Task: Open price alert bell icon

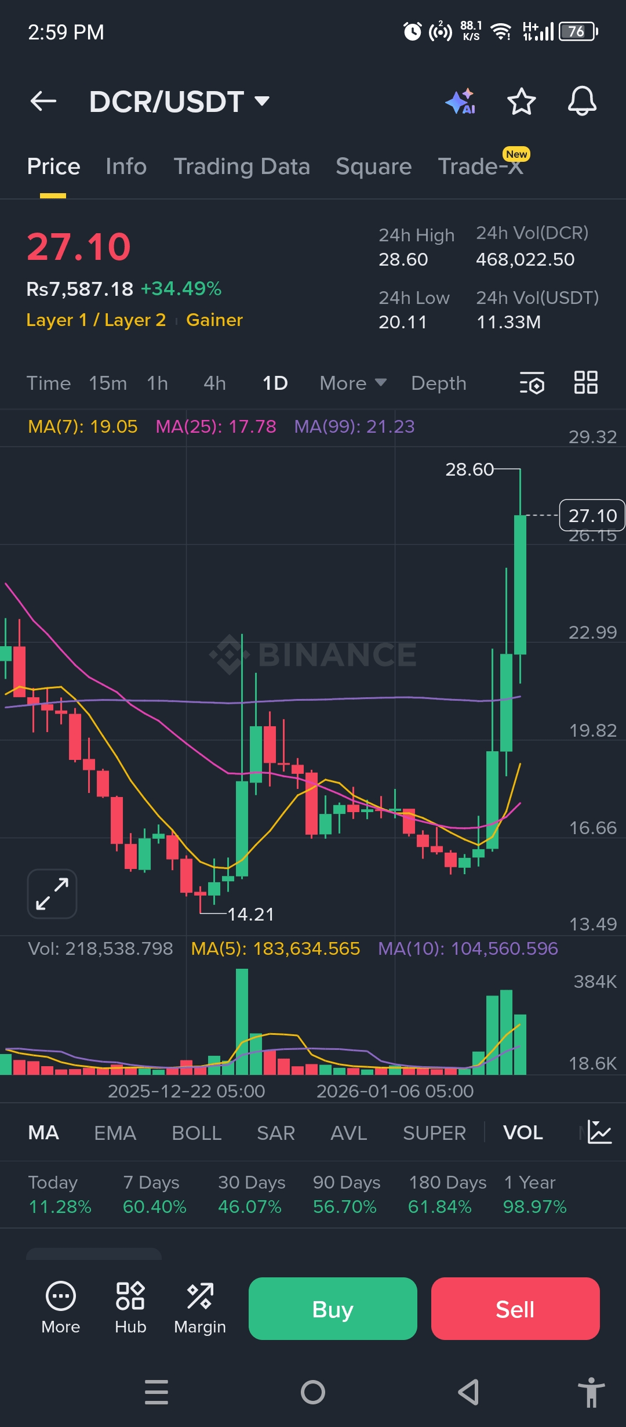Action: 582,102
